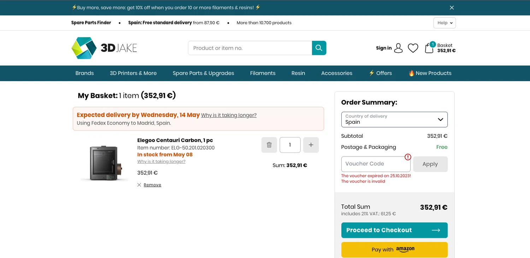
Task: Click the Elegoo printer thumbnail
Action: [x=105, y=163]
